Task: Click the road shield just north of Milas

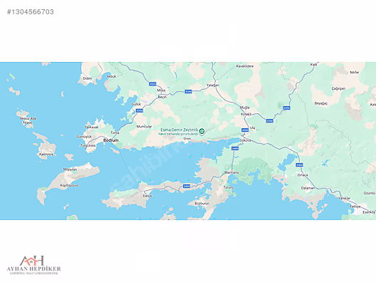Action: pyautogui.click(x=152, y=84)
